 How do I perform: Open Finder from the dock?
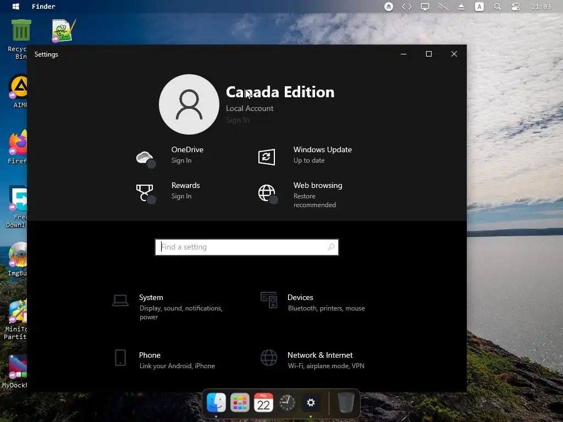pyautogui.click(x=216, y=403)
